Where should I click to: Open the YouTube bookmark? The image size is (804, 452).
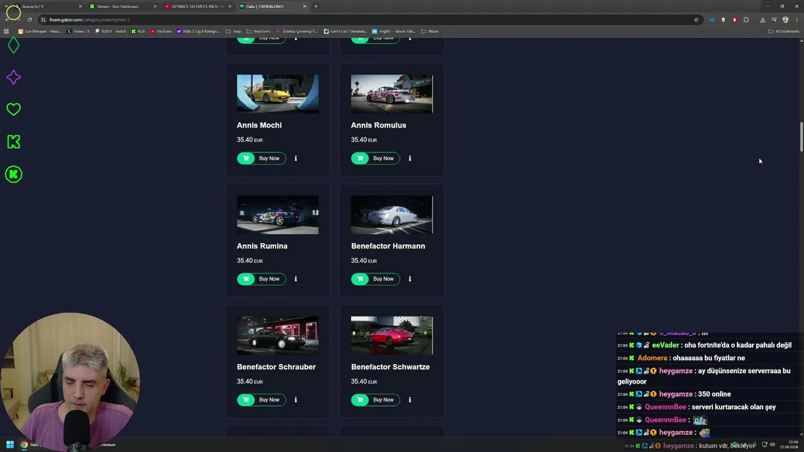(x=161, y=31)
